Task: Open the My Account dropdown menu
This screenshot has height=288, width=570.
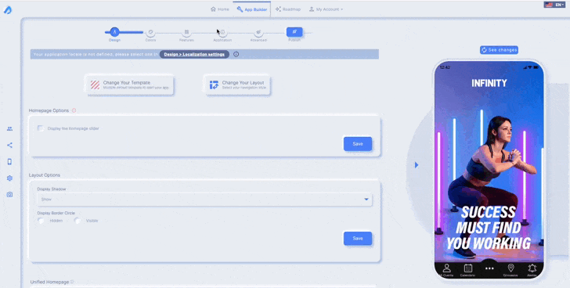Action: [326, 9]
